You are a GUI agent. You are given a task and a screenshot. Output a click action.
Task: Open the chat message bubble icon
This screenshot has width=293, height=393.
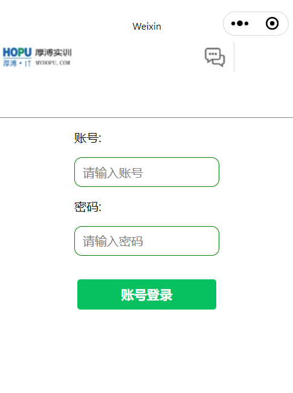(214, 57)
